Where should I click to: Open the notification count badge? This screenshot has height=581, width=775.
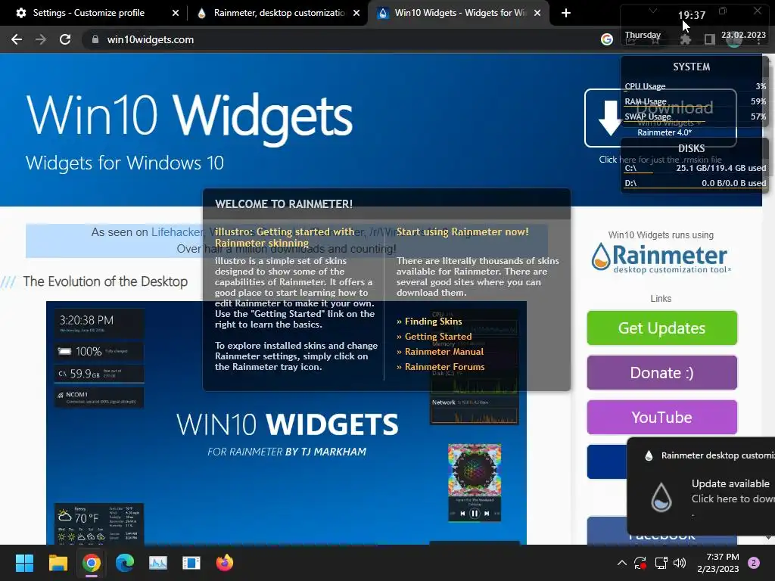[x=754, y=563]
